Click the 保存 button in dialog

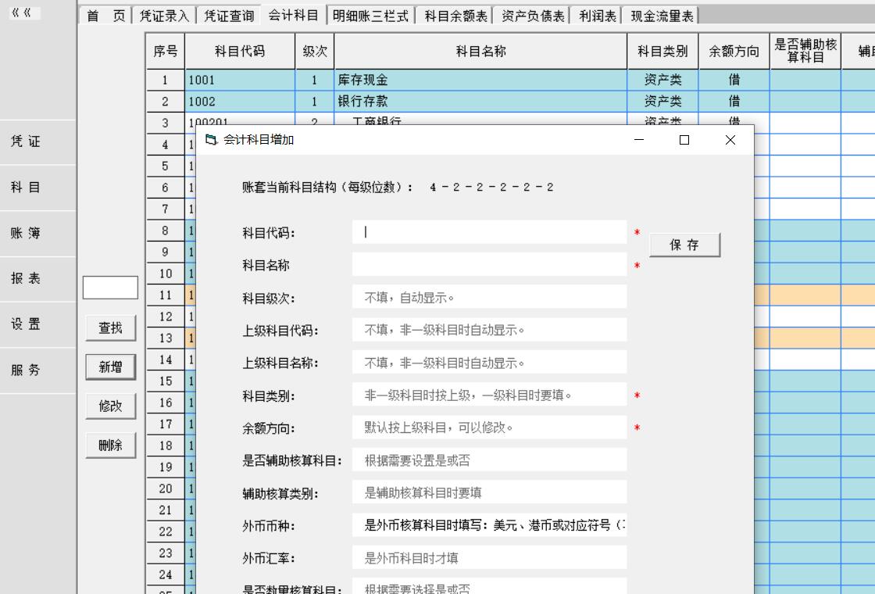[x=684, y=245]
